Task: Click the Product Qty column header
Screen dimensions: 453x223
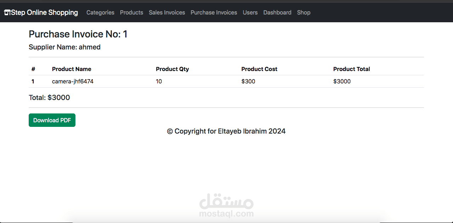Action: point(172,69)
